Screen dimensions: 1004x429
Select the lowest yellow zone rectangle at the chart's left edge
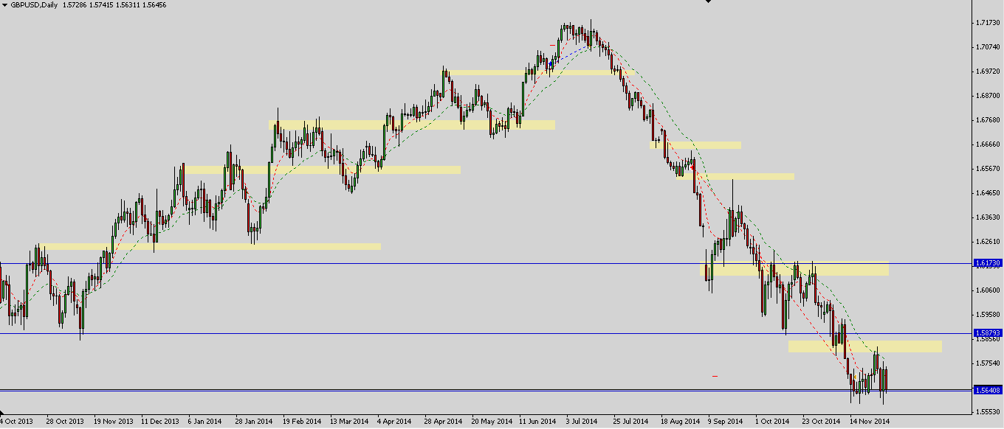(x=210, y=246)
